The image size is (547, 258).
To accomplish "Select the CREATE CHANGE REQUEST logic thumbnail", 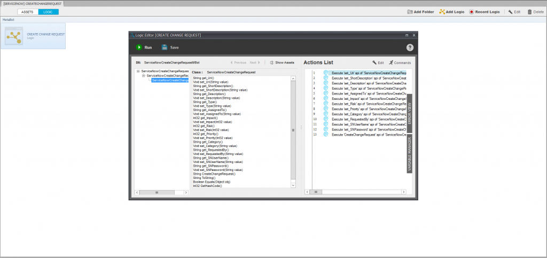I will (x=33, y=36).
